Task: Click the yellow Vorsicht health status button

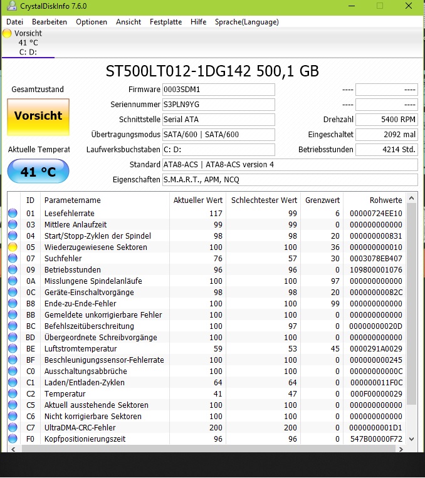Action: pyautogui.click(x=38, y=117)
